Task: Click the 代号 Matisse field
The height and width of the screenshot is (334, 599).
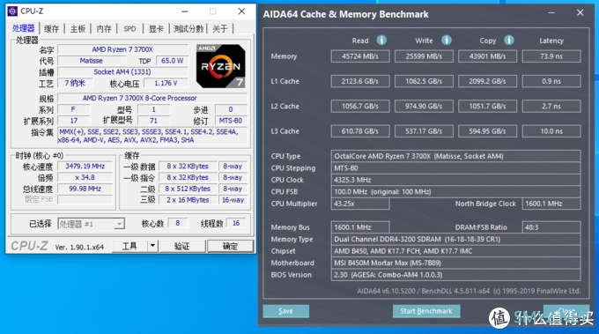Action: [91, 61]
